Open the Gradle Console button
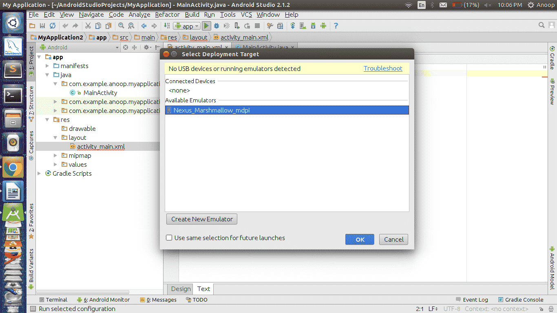Screen dimensions: 557x313 521,300
